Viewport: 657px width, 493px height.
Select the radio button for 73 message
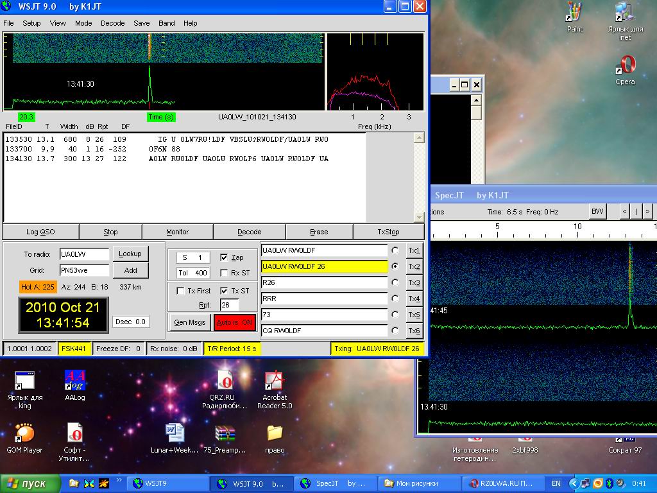tap(395, 315)
